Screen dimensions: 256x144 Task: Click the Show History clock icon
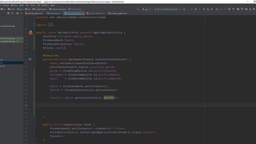coord(229,9)
